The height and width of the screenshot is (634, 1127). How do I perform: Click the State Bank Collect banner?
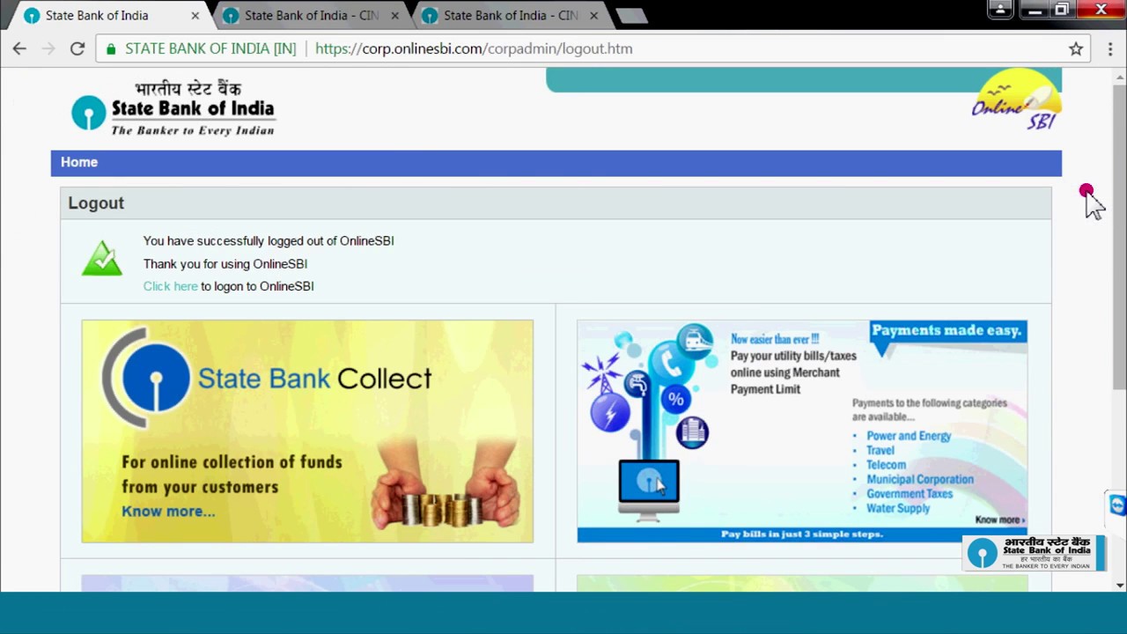click(x=307, y=431)
